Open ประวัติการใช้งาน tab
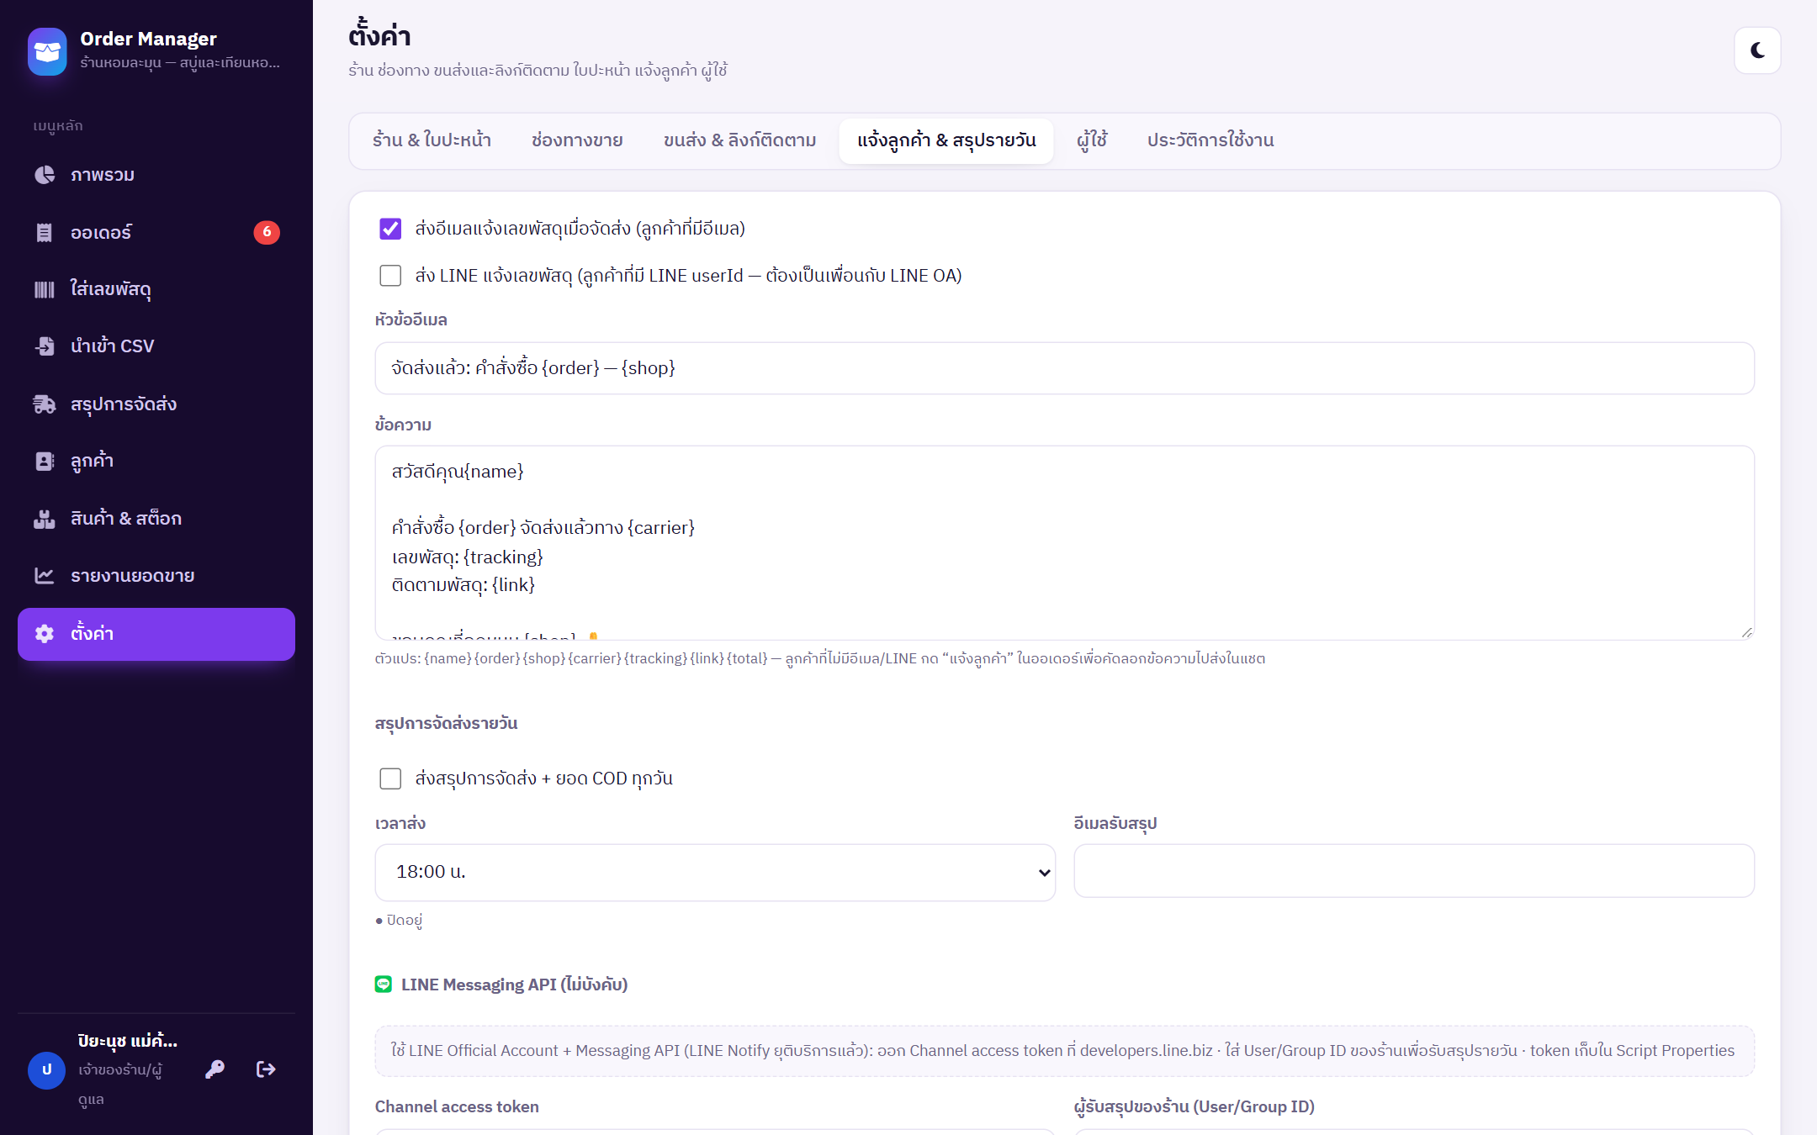Screen dimensions: 1817x1135 coord(1210,140)
